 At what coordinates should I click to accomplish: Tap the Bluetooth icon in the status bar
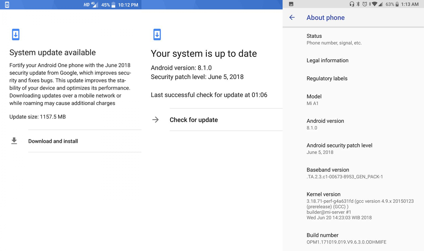pyautogui.click(x=358, y=4)
